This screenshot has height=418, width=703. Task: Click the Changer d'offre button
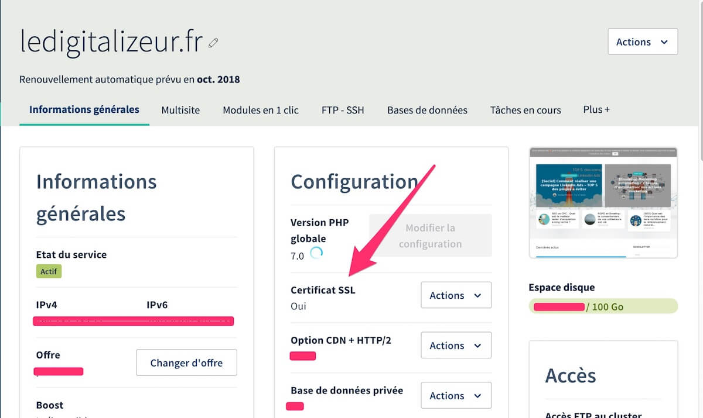[x=186, y=362]
